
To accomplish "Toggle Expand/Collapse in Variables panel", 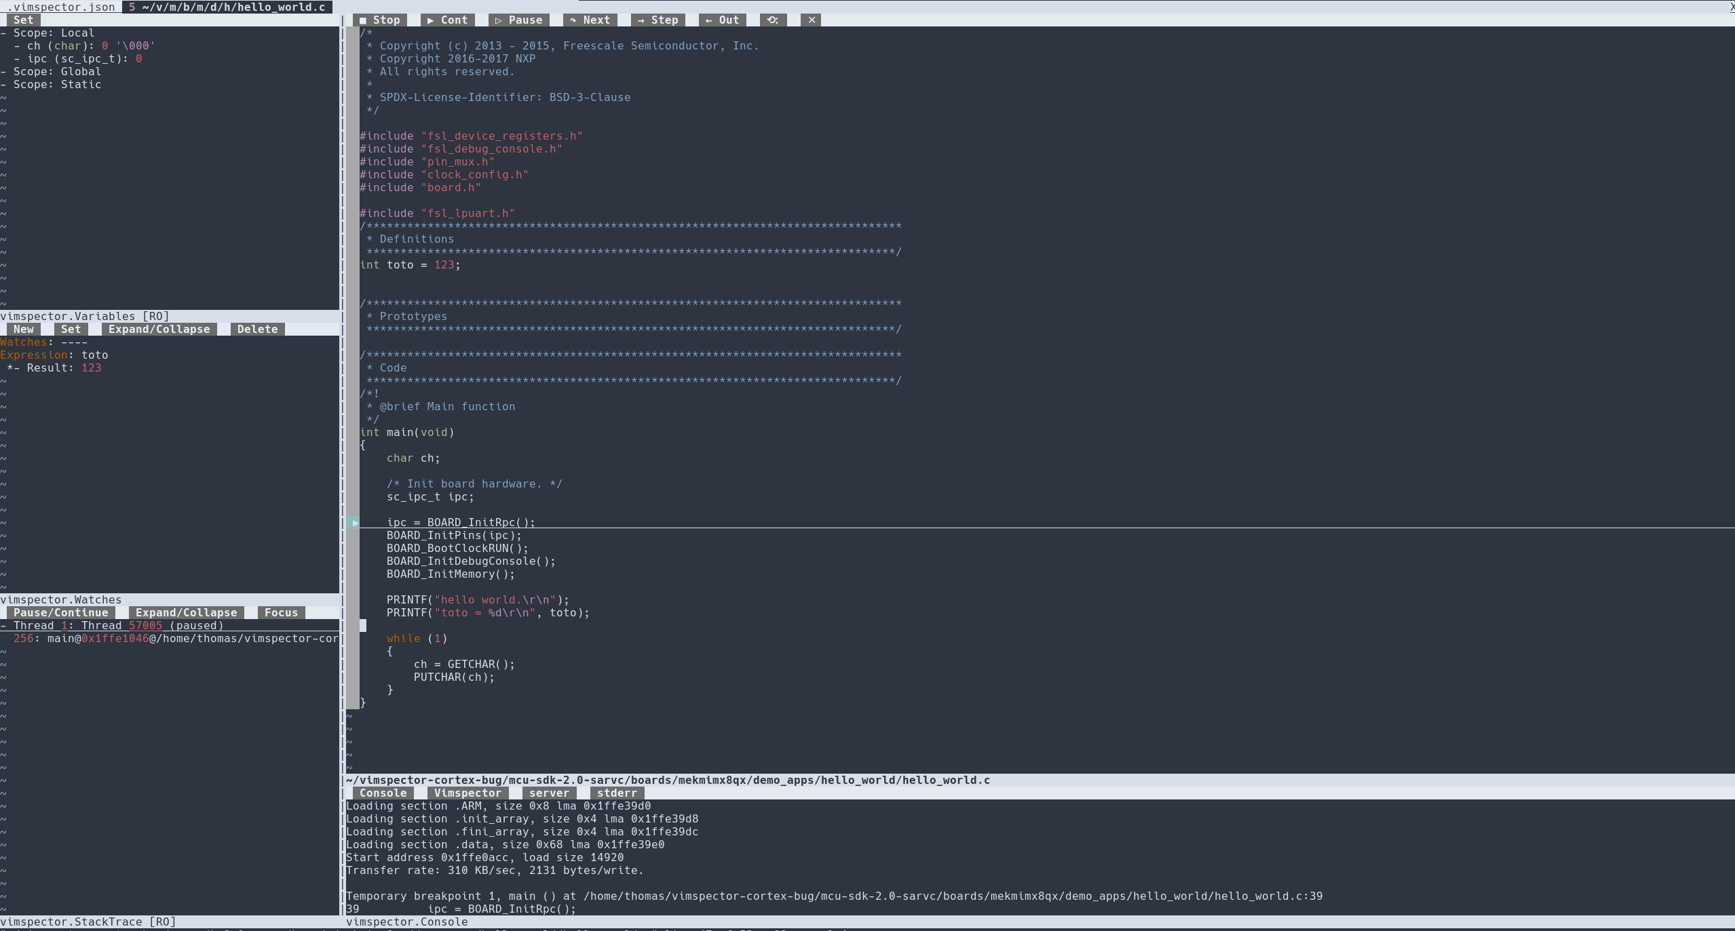I will pyautogui.click(x=159, y=329).
